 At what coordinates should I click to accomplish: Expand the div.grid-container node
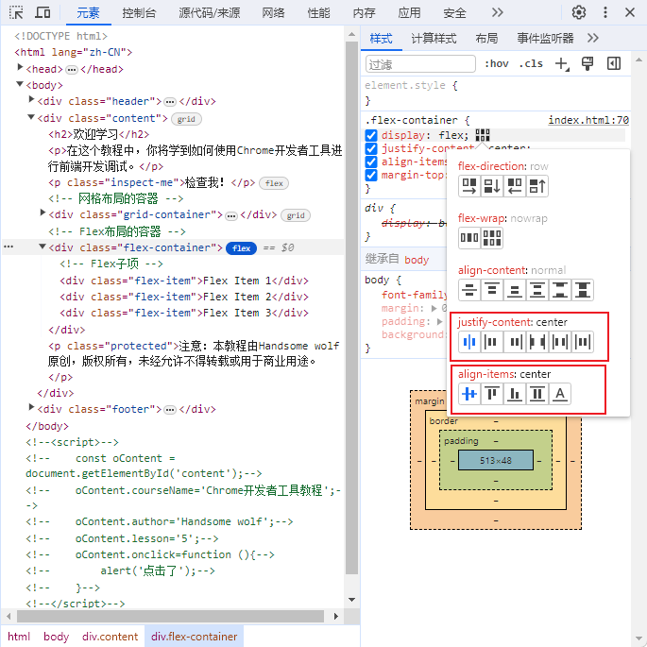tap(43, 213)
